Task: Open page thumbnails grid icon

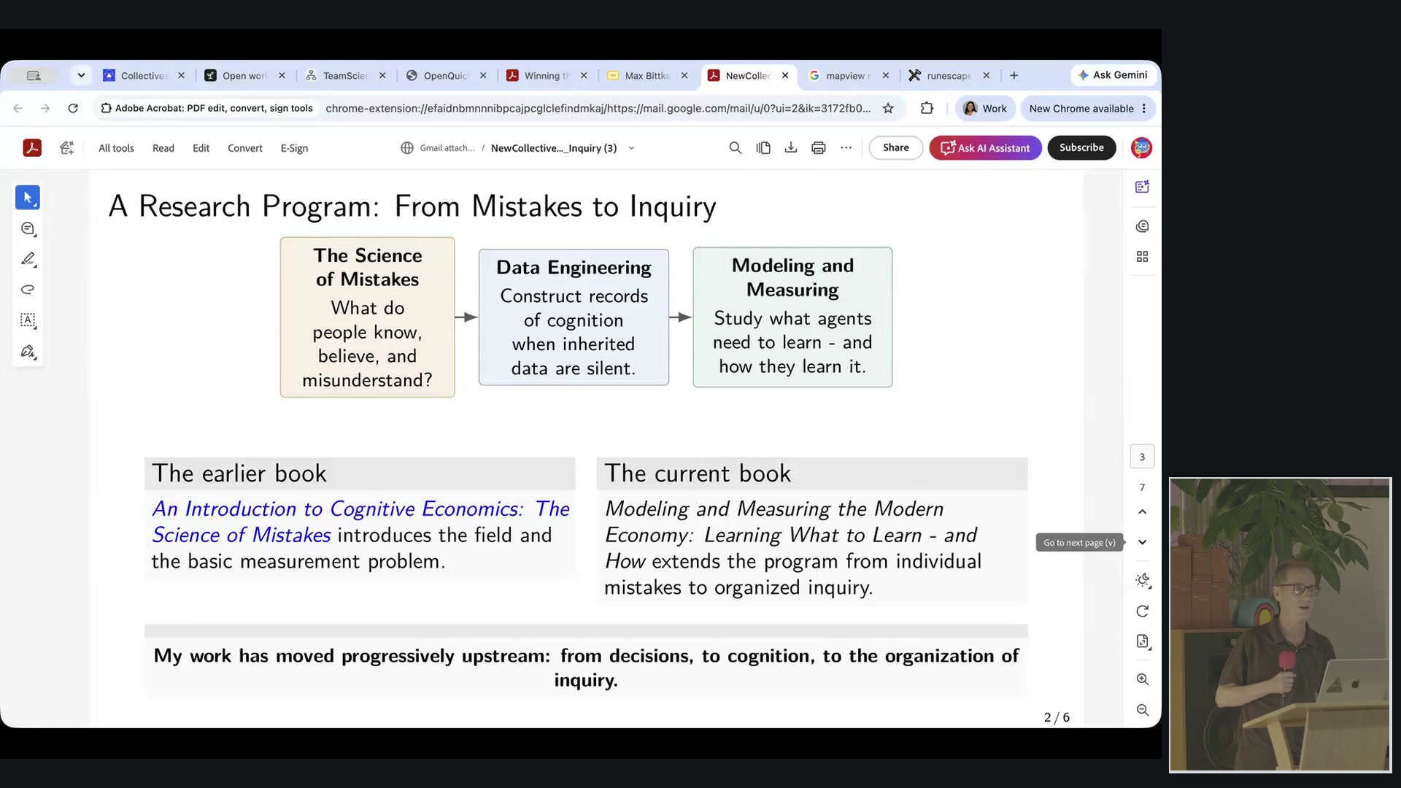Action: coord(1143,257)
